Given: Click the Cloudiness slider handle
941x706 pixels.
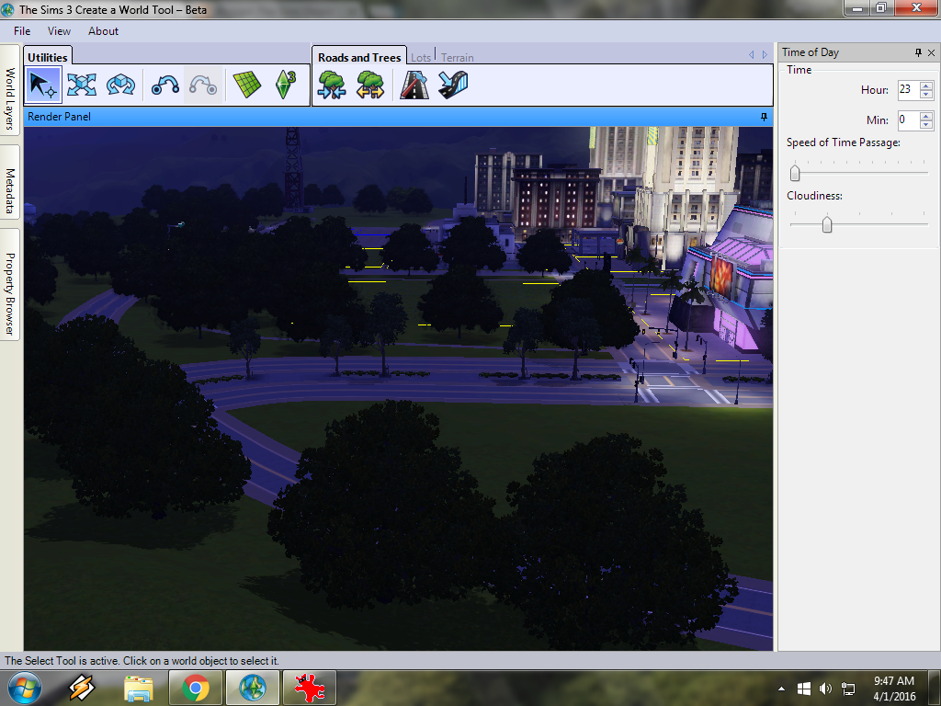Looking at the screenshot, I should pos(827,224).
